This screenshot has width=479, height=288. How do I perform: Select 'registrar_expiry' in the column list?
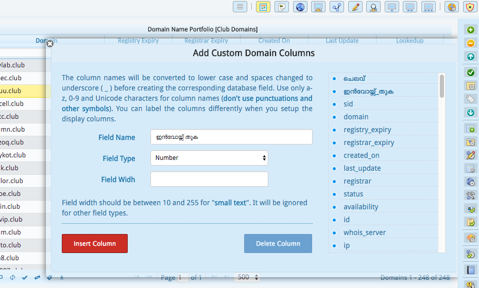click(x=369, y=142)
